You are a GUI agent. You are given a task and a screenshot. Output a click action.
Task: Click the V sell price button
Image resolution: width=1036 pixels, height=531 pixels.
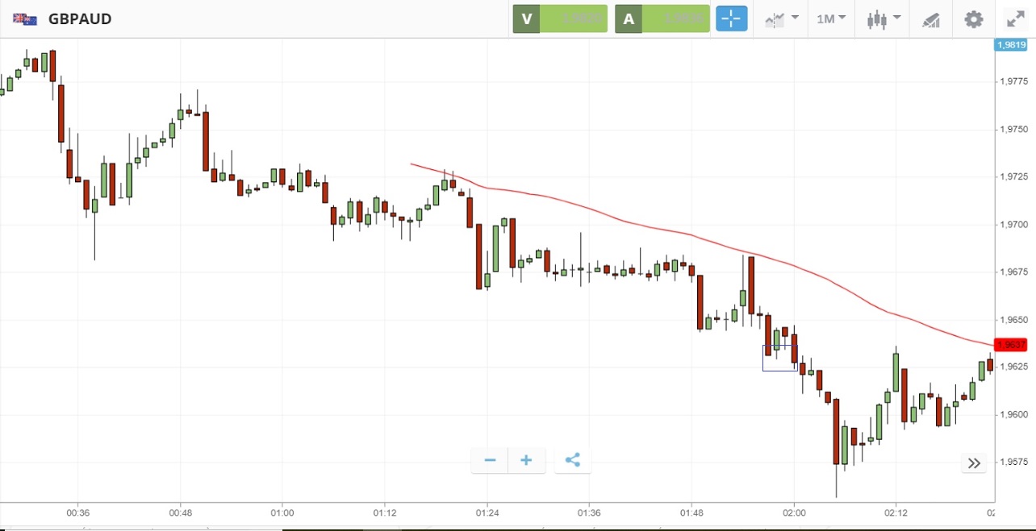(x=560, y=19)
